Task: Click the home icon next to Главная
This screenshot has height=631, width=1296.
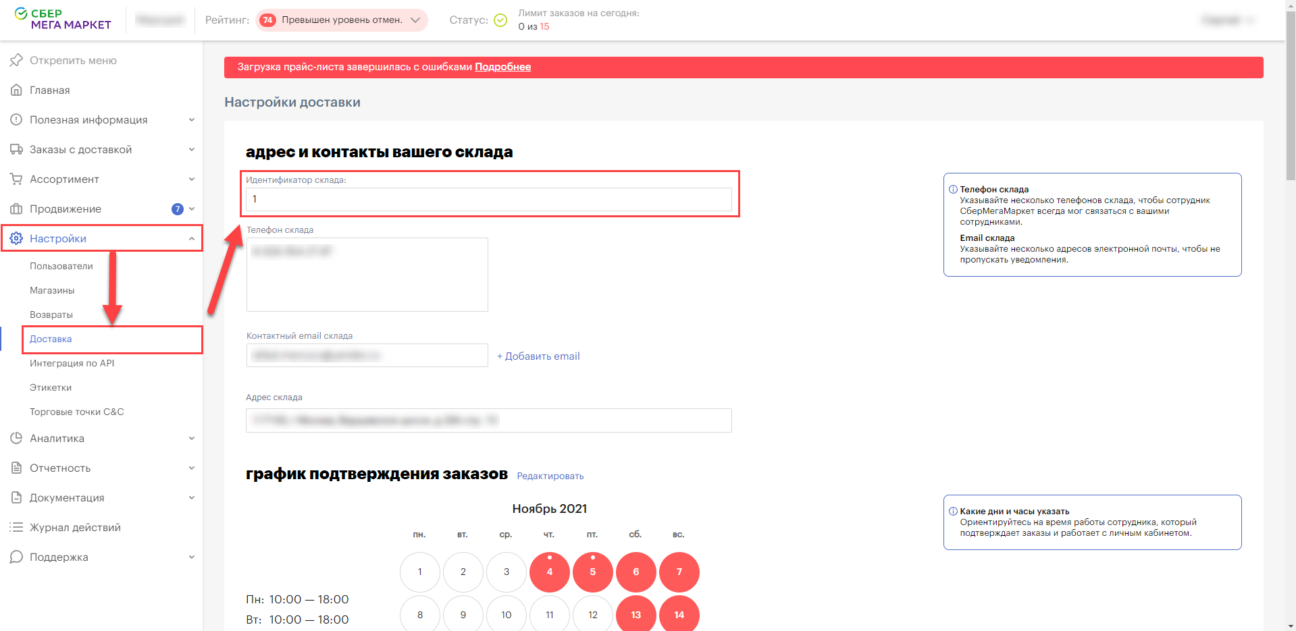Action: pos(16,90)
